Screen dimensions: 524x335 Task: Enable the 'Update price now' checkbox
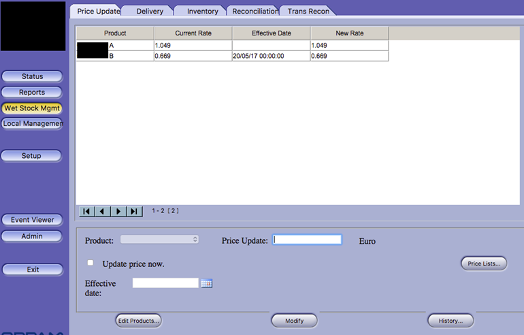[x=91, y=263]
